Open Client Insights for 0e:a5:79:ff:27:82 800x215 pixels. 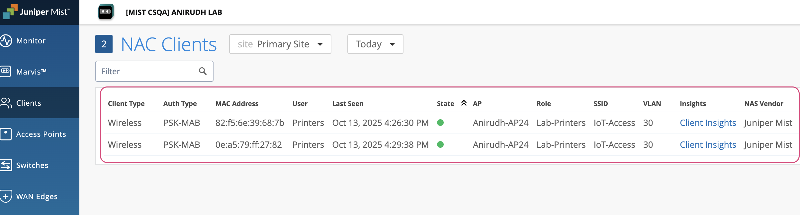tap(708, 145)
